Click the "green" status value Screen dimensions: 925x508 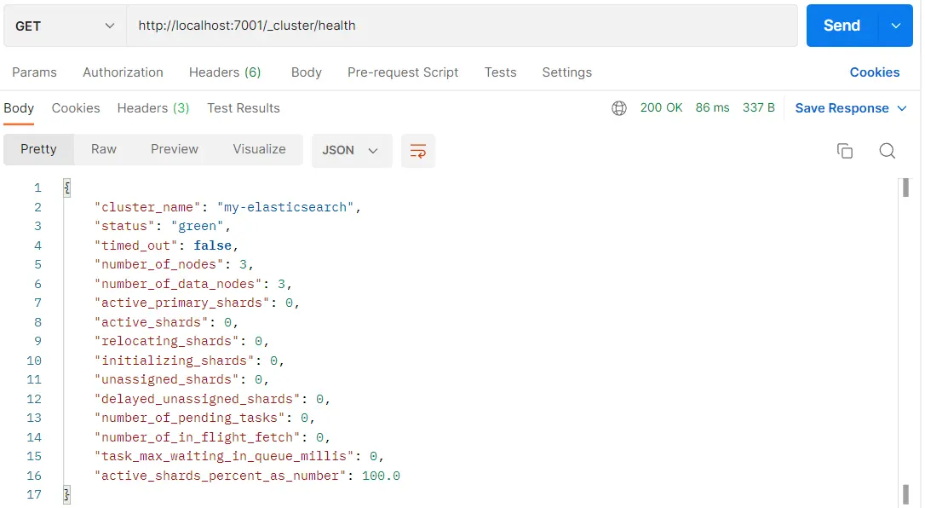197,226
